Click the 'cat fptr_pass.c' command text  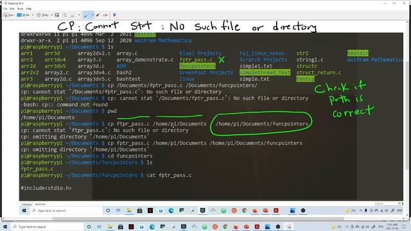pos(169,175)
